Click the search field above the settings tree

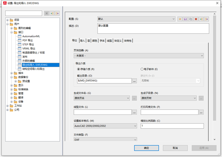[x=24, y=13]
